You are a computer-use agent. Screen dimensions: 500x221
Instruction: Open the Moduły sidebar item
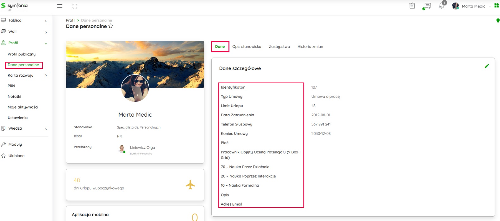coord(15,144)
